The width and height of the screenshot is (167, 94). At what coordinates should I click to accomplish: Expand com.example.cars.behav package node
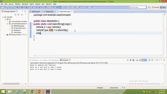pos(8,21)
